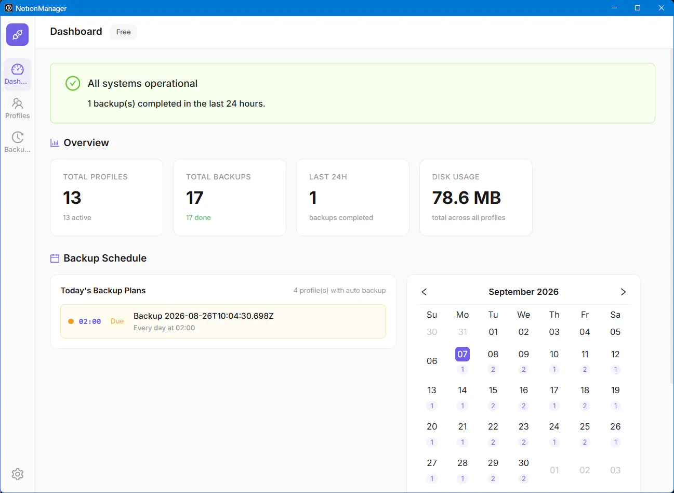
Task: Select September 04 in the calendar
Action: point(585,332)
